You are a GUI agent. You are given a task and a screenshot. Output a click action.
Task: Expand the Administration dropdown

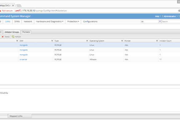point(170,16)
